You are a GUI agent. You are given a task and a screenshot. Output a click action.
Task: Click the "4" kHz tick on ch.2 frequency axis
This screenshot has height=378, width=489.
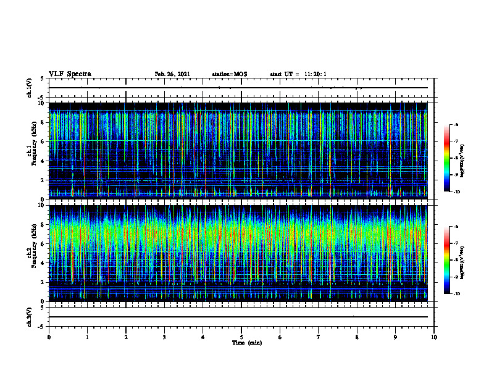(44, 263)
